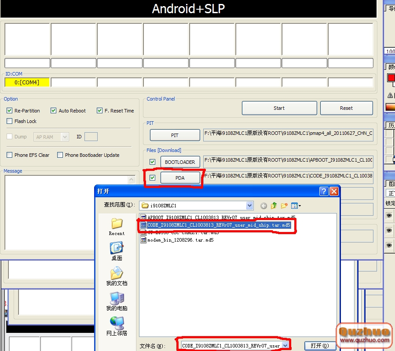Click the 打开 open button in dialog

320,346
